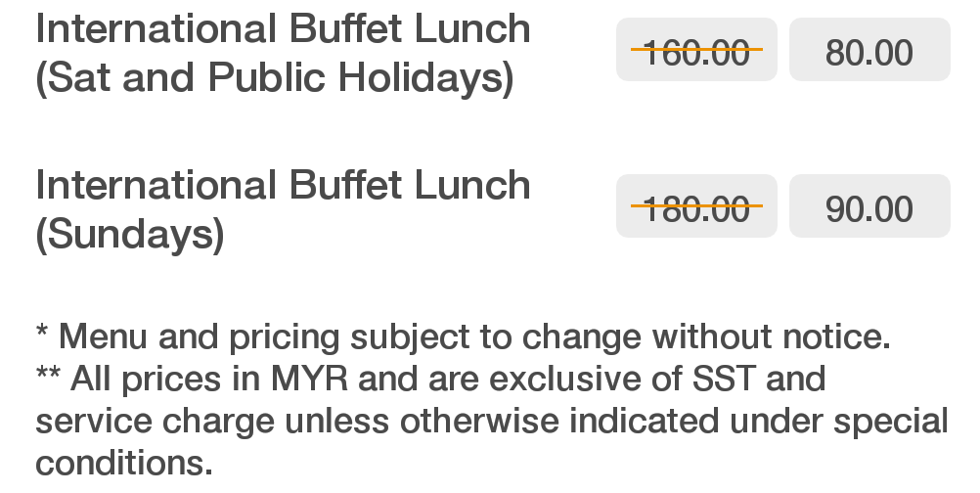This screenshot has width=980, height=493.
Task: Tap the 80.00 discounted price button
Action: point(869,51)
